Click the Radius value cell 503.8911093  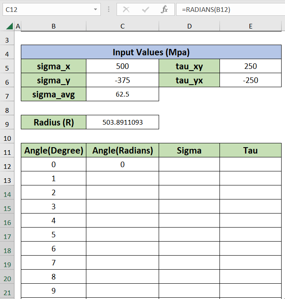(123, 122)
